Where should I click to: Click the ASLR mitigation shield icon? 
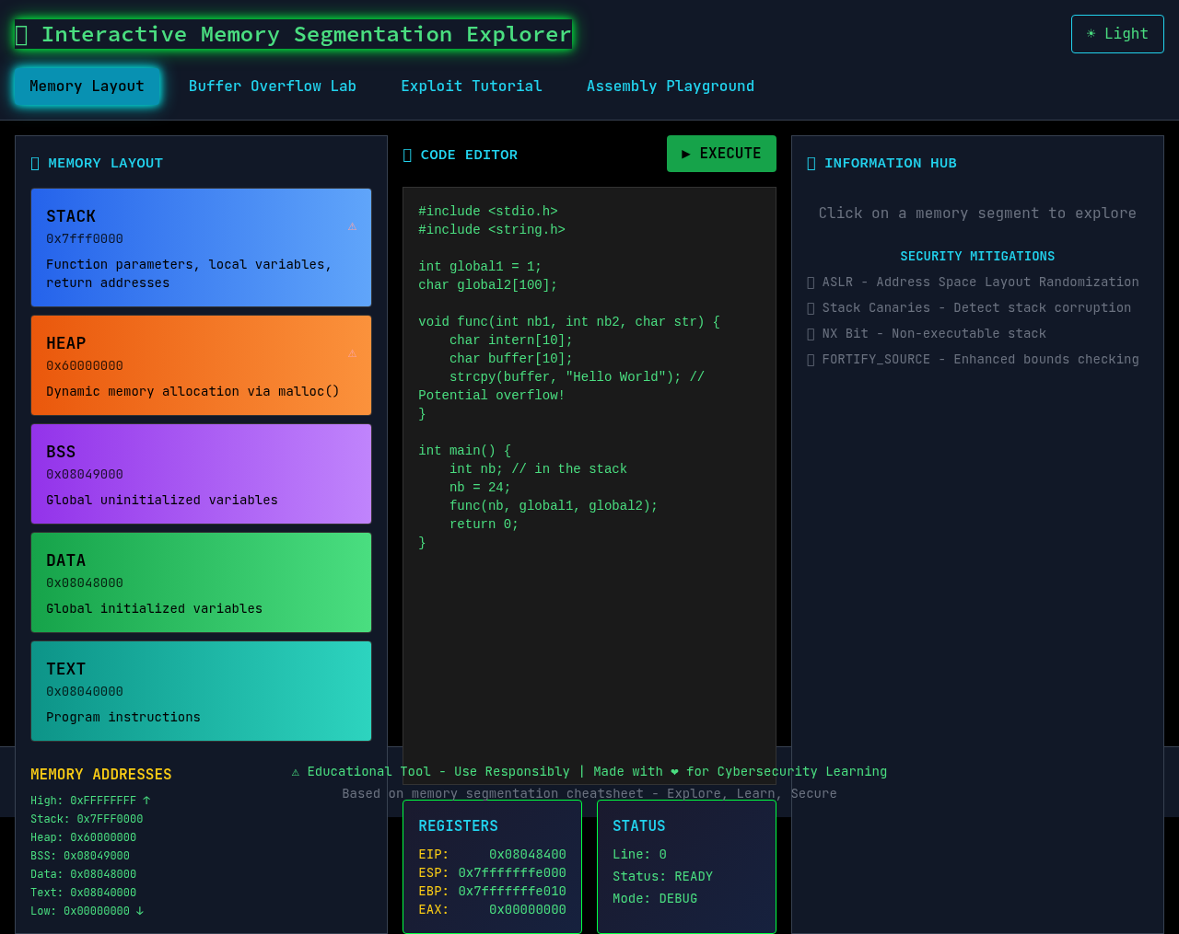click(x=810, y=282)
